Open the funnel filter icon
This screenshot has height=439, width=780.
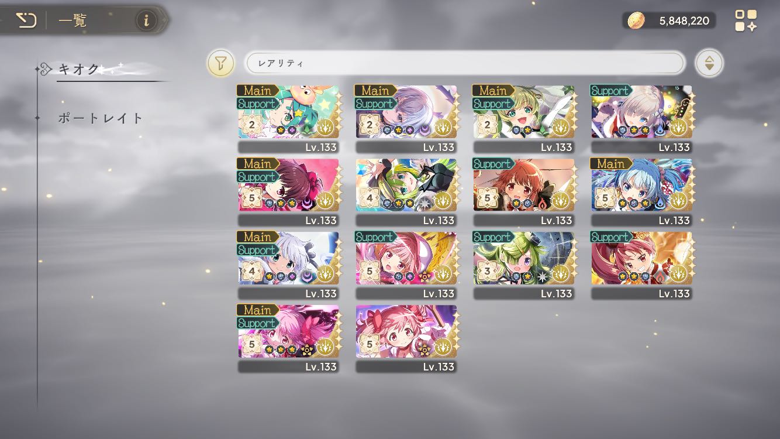[x=220, y=63]
